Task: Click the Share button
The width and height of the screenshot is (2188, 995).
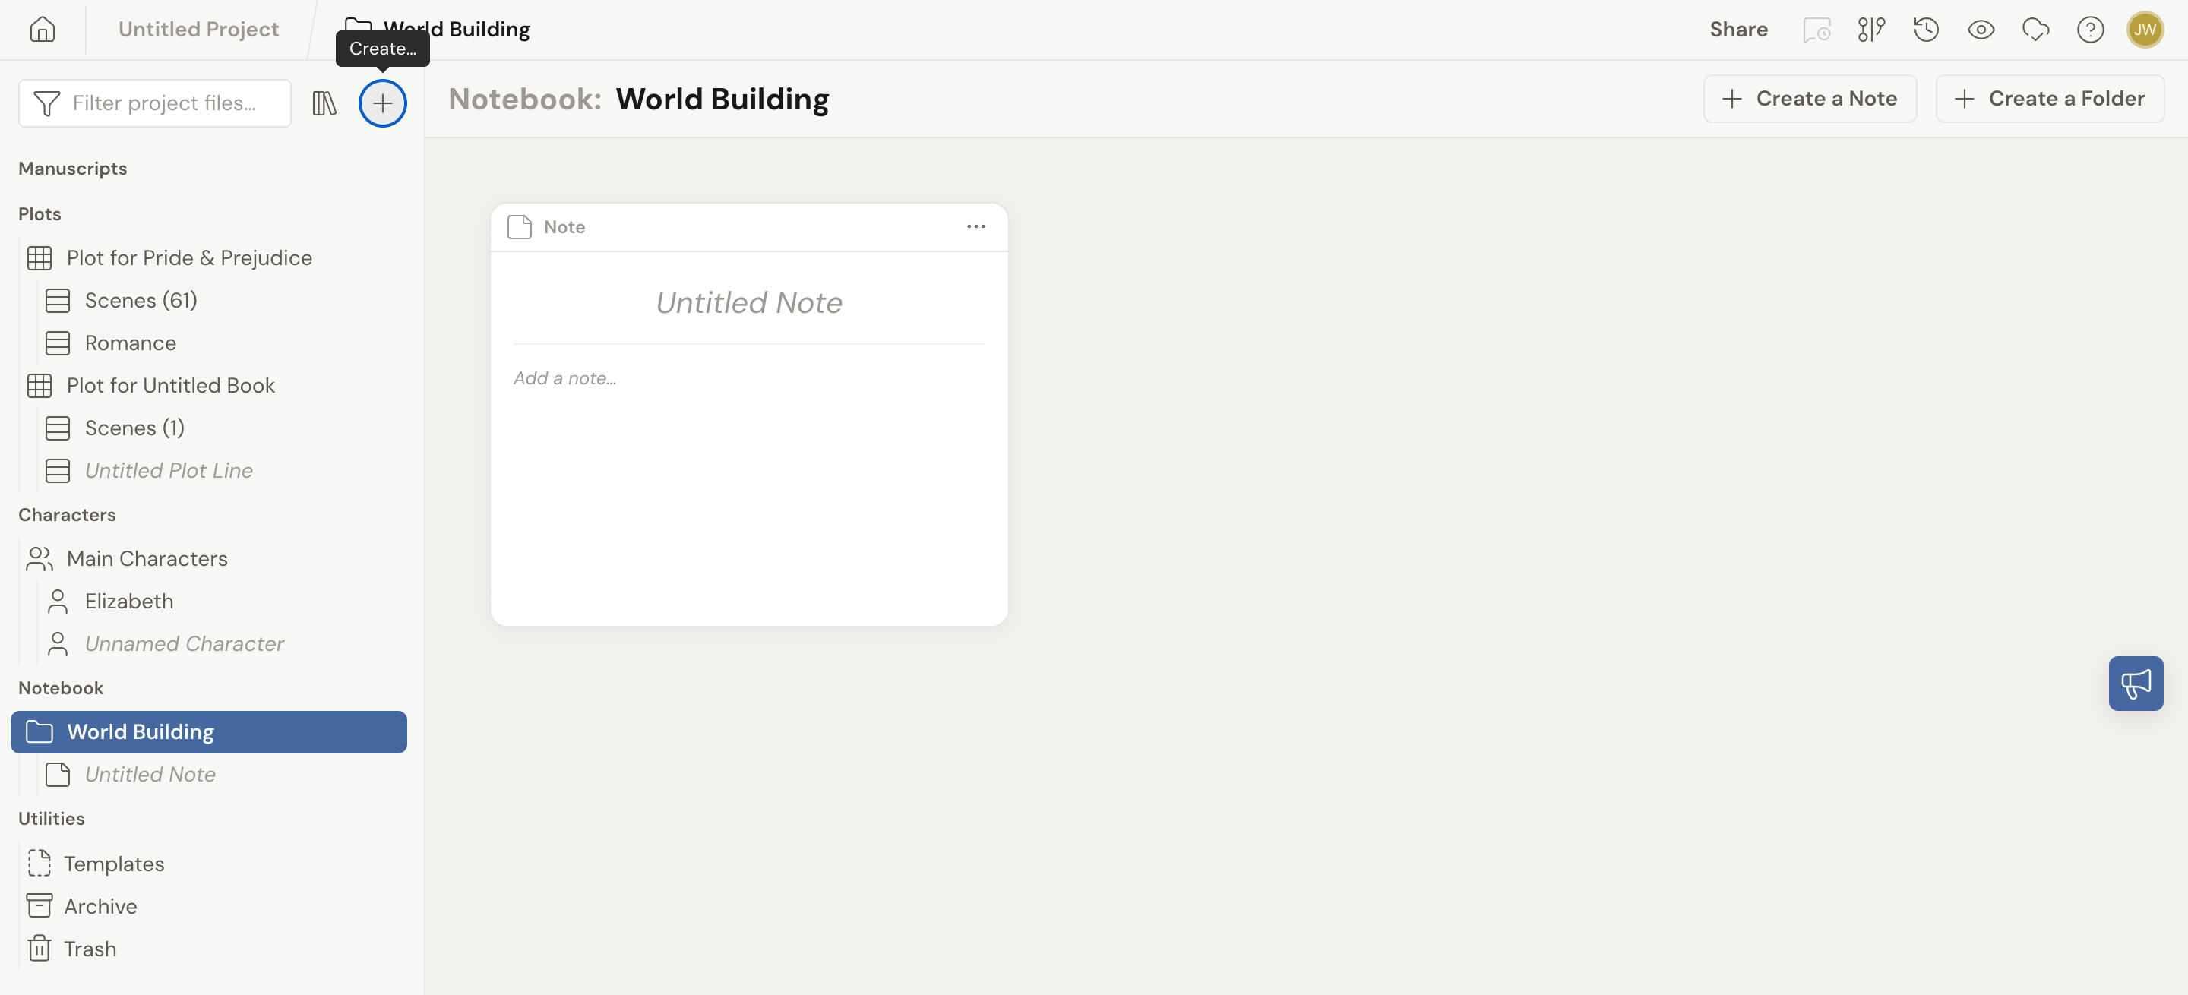Action: [x=1737, y=29]
